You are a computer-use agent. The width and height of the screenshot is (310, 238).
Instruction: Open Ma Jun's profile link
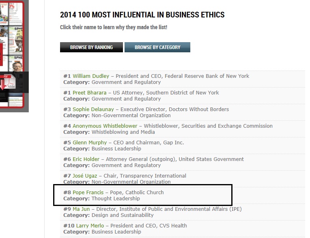[82, 209]
